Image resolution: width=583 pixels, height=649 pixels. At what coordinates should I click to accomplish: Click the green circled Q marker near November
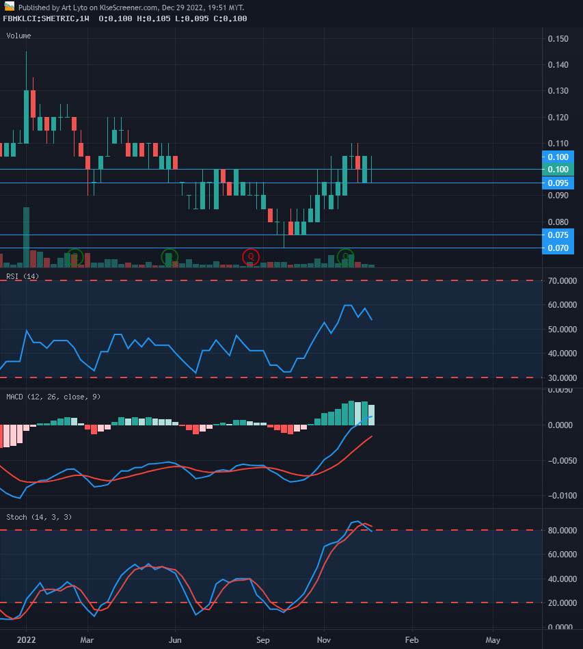(345, 258)
